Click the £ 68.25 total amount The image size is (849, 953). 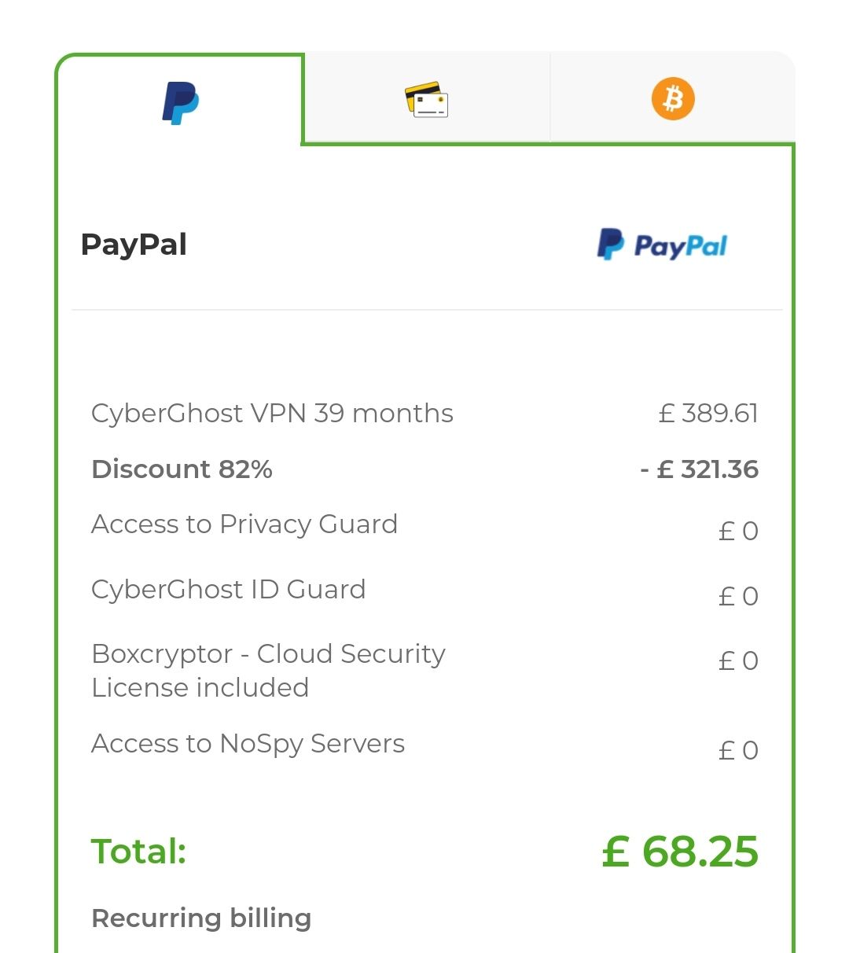[680, 852]
